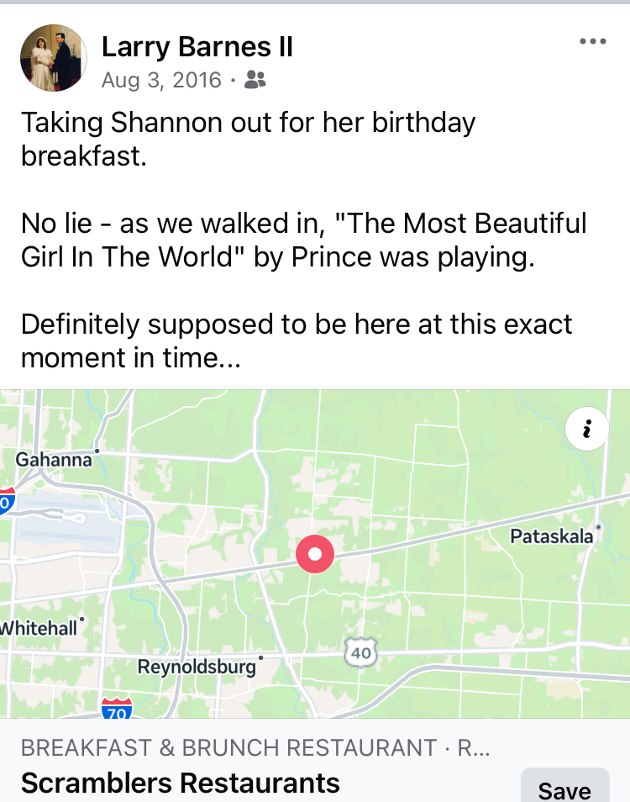Tap the Pataskala label on map
Viewport: 630px width, 802px height.
(x=552, y=536)
